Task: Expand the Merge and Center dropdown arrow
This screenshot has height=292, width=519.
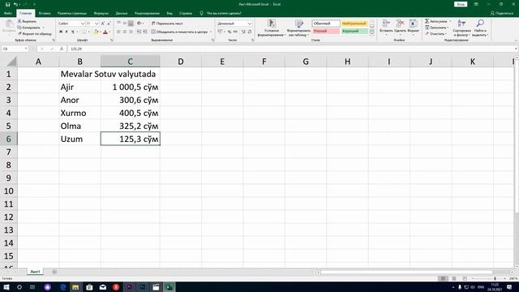Action: pyautogui.click(x=211, y=32)
